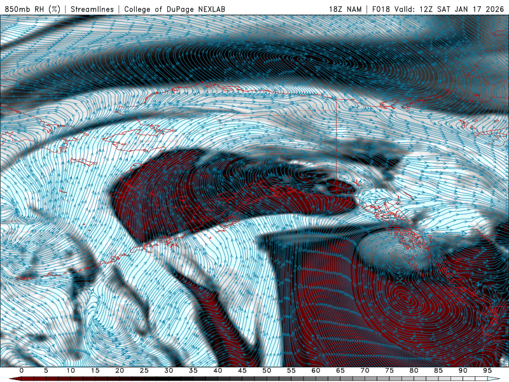Click the 'Streamlines' label in the header

[x=92, y=10]
